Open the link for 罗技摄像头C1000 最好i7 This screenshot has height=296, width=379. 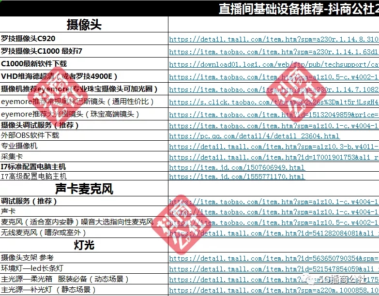pyautogui.click(x=274, y=52)
